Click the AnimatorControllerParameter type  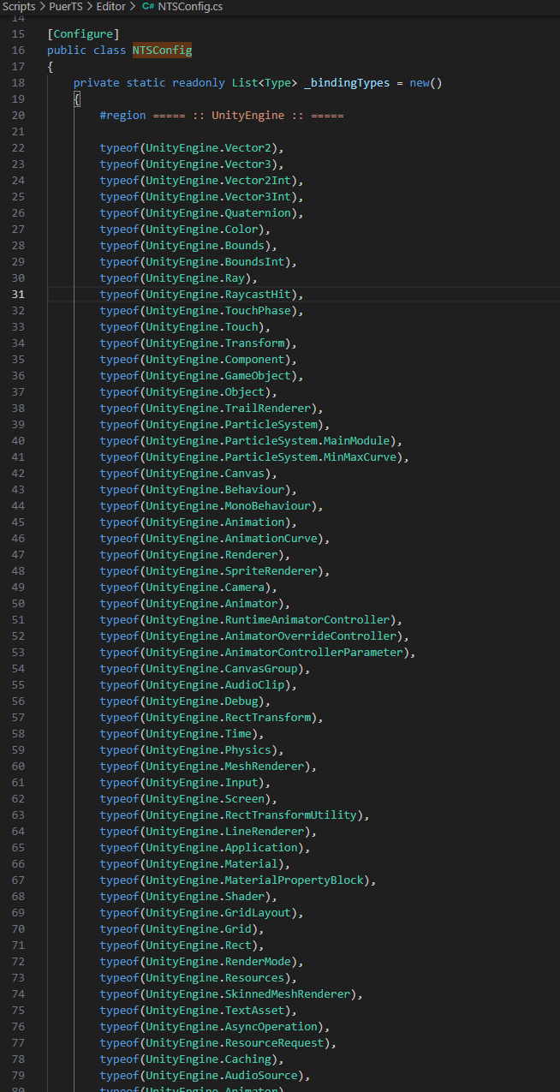(313, 653)
